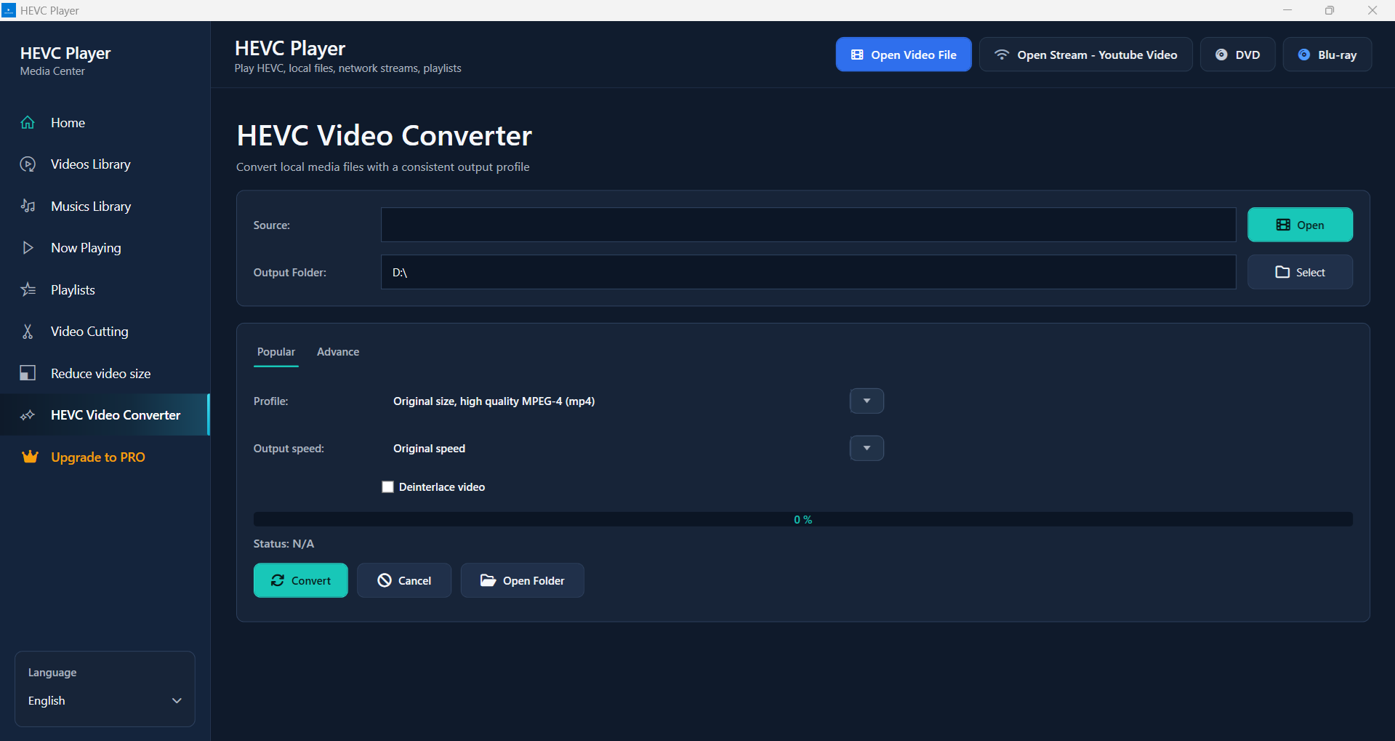
Task: Click the Upgrade to PRO crown icon
Action: [30, 457]
